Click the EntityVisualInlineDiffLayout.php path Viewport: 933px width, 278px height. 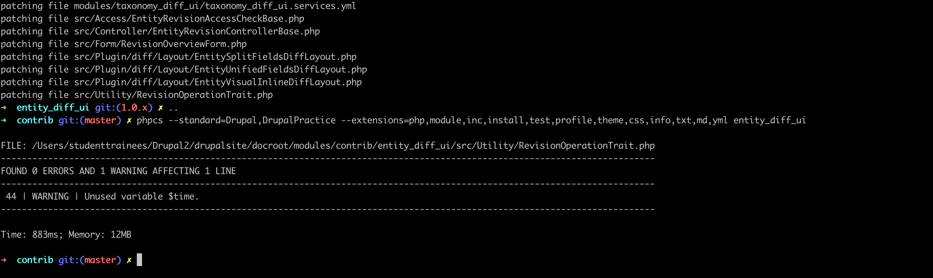[x=218, y=82]
